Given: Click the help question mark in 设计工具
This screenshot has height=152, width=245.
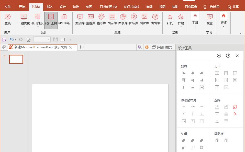Looking at the screenshot, I should 228,56.
